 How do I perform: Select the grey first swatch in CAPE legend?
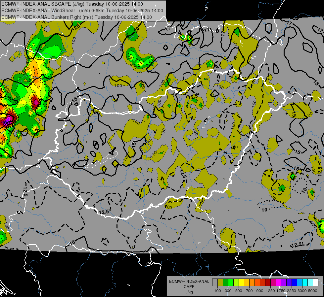click(x=215, y=282)
